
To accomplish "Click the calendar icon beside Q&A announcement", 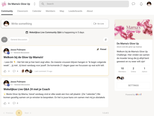I will [x=27, y=32].
